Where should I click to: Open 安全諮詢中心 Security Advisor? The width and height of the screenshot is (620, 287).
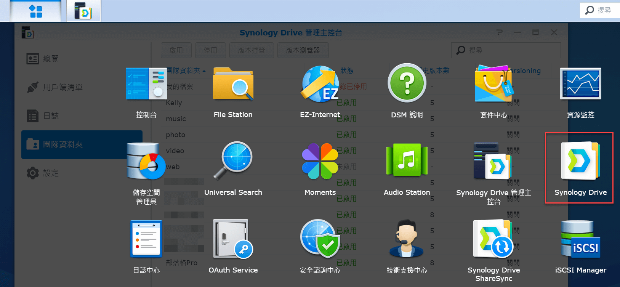click(320, 247)
